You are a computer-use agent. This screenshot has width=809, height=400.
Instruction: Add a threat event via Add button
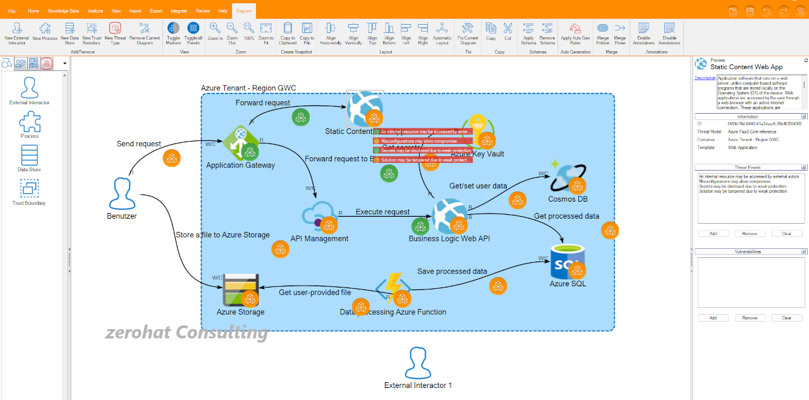click(x=713, y=233)
